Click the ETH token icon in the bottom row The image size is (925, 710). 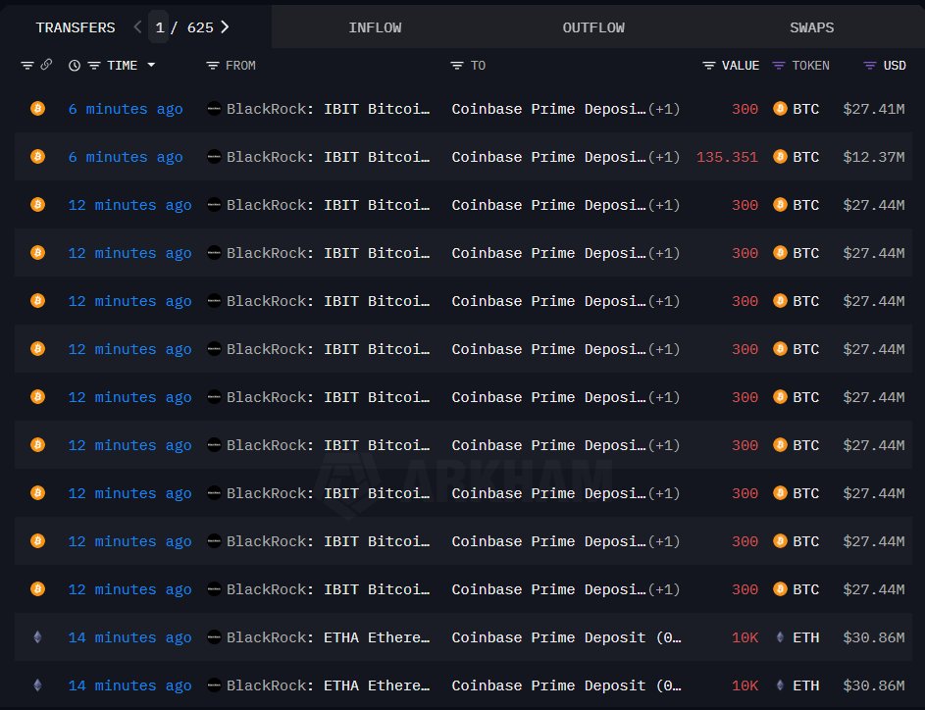(781, 685)
